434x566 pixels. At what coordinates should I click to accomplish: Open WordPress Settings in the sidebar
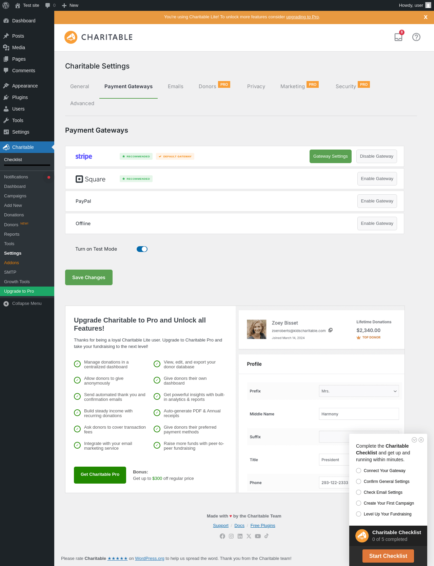point(27,132)
